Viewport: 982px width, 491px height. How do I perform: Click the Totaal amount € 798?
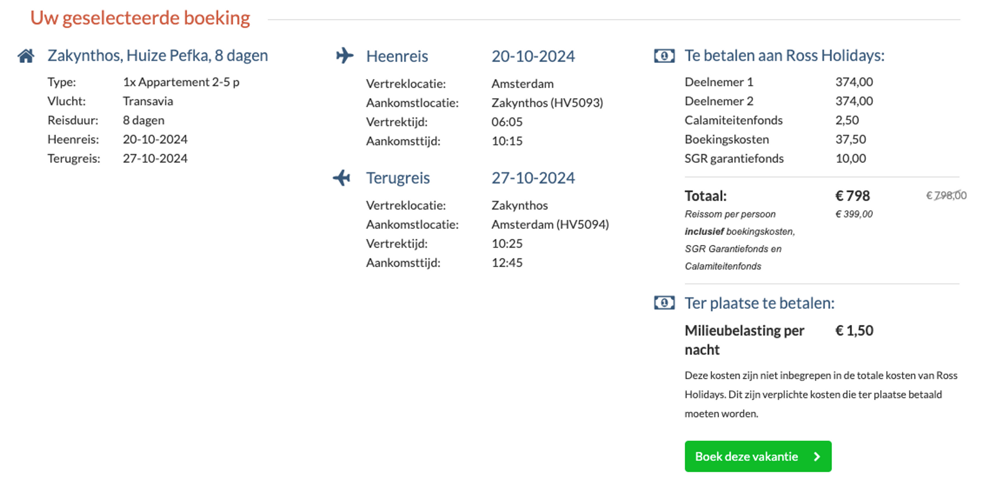(x=852, y=196)
